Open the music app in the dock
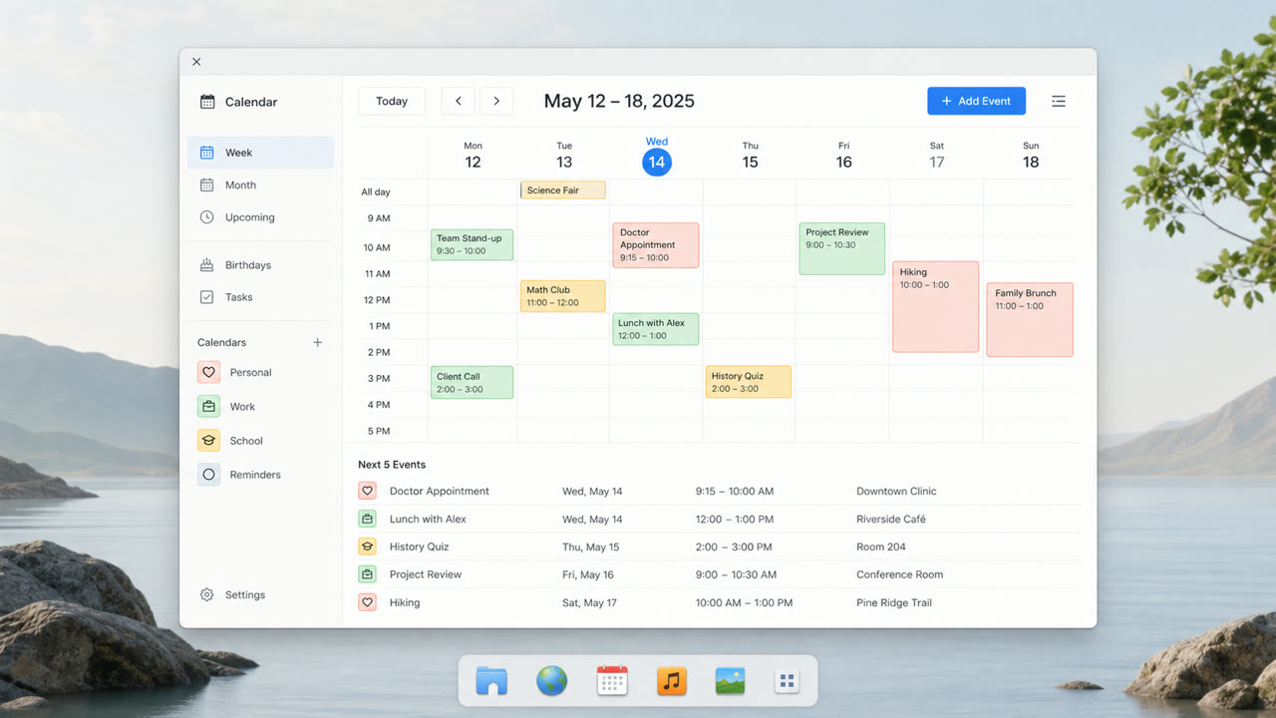The height and width of the screenshot is (718, 1276). 672,681
